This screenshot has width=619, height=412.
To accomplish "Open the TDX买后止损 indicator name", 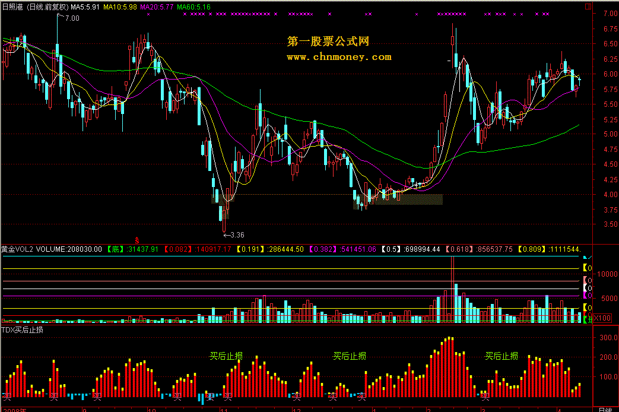I will [x=23, y=330].
